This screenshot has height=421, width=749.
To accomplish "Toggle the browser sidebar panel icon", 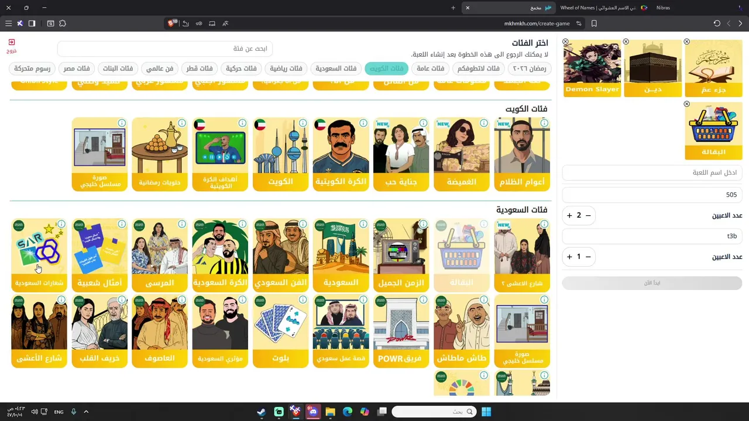I will (32, 23).
